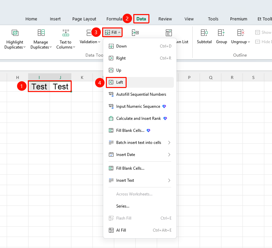Click the Batch insert text icon
The height and width of the screenshot is (248, 272).
click(x=111, y=143)
